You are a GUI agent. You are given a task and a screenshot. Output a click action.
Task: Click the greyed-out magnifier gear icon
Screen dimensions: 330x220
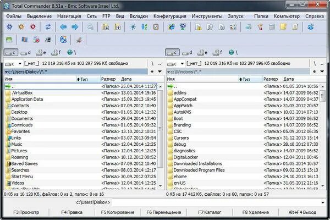90,27
